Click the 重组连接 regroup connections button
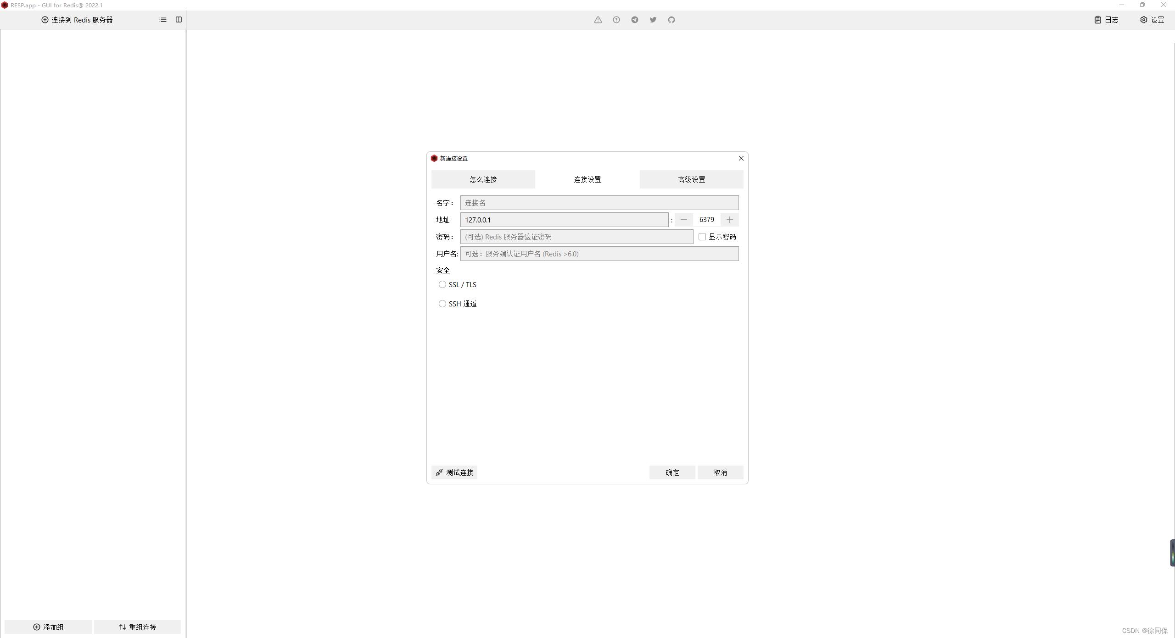 coord(137,627)
